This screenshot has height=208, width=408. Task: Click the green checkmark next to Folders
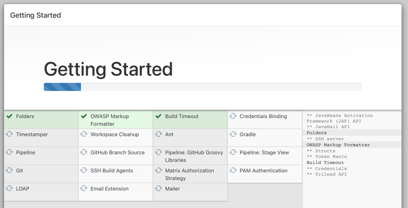point(9,116)
